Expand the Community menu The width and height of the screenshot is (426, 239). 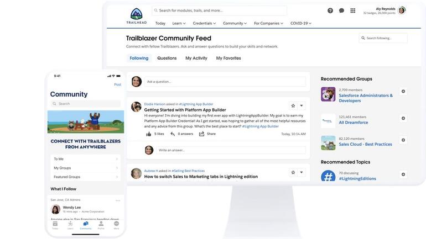click(235, 23)
